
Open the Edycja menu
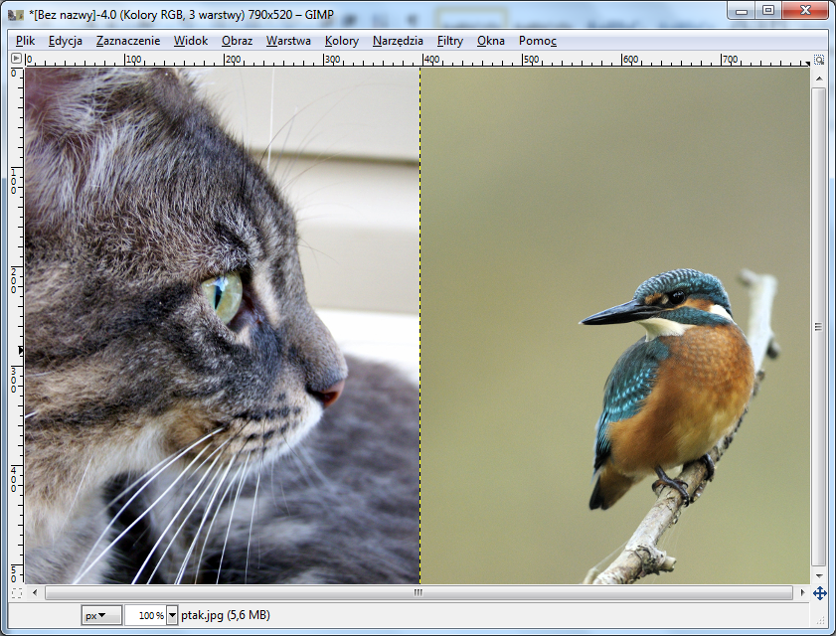[x=65, y=41]
